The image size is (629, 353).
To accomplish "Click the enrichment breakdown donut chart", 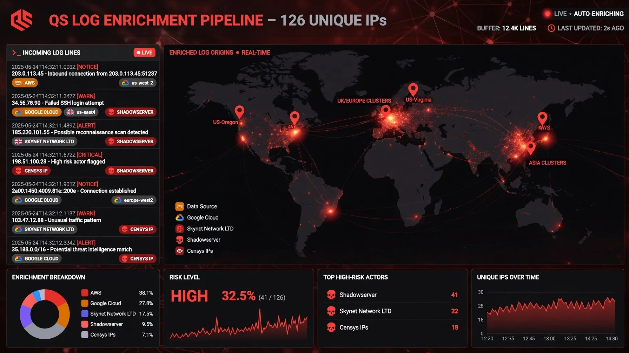I will click(x=45, y=314).
